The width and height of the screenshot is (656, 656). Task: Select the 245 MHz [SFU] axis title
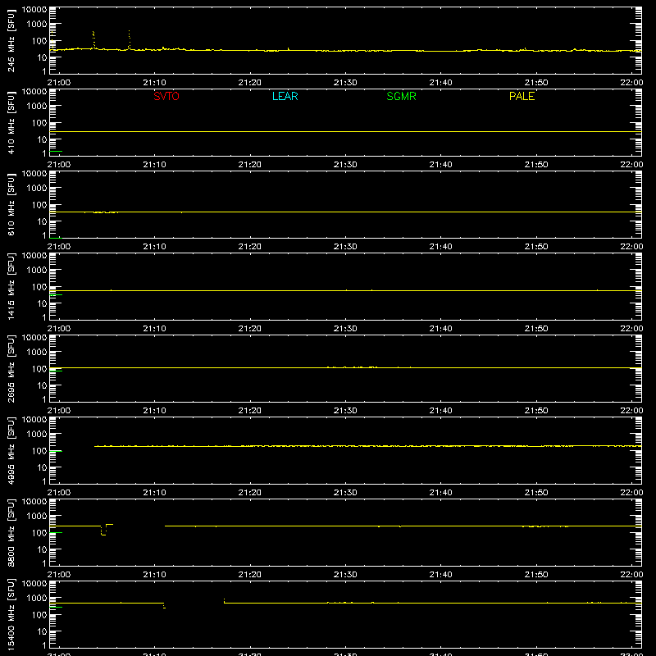11,41
